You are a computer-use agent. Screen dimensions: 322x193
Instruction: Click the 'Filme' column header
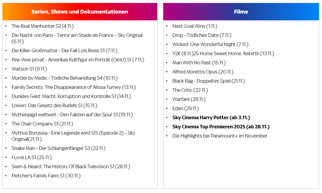pos(241,12)
